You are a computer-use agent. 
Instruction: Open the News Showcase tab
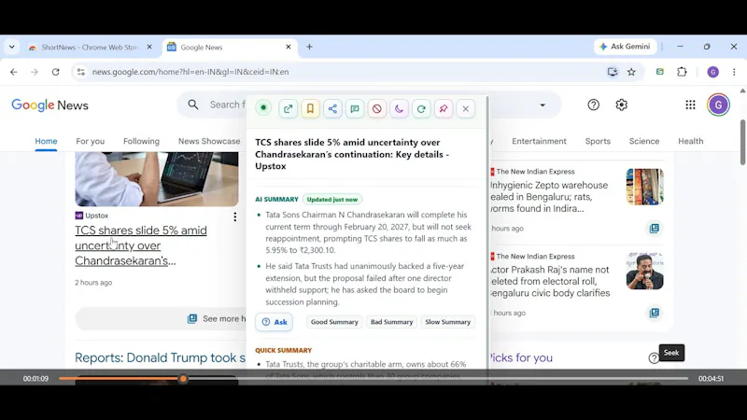(209, 141)
